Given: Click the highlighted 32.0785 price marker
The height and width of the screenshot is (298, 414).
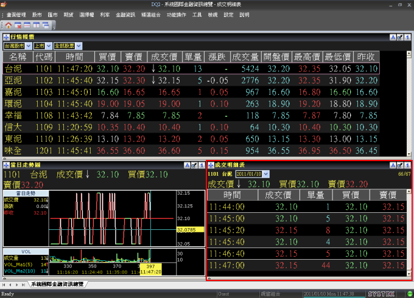Looking at the screenshot, I should pyautogui.click(x=190, y=230).
